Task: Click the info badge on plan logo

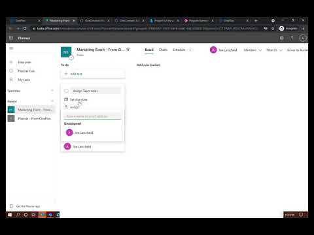Action: (71, 57)
